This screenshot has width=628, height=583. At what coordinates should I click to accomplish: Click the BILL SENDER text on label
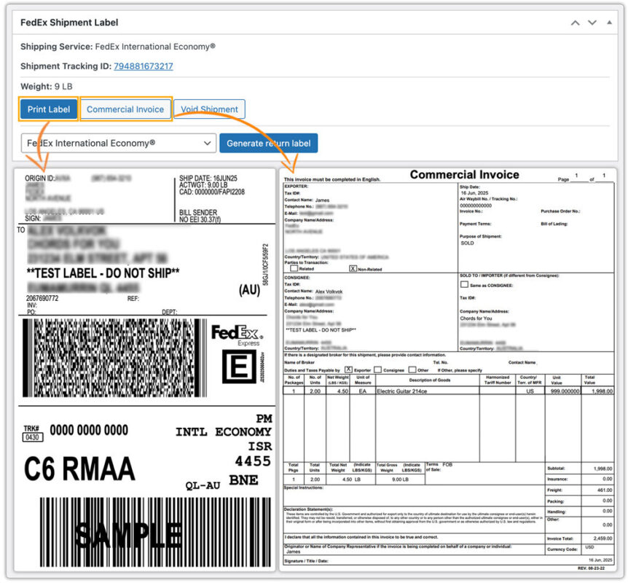tap(198, 212)
